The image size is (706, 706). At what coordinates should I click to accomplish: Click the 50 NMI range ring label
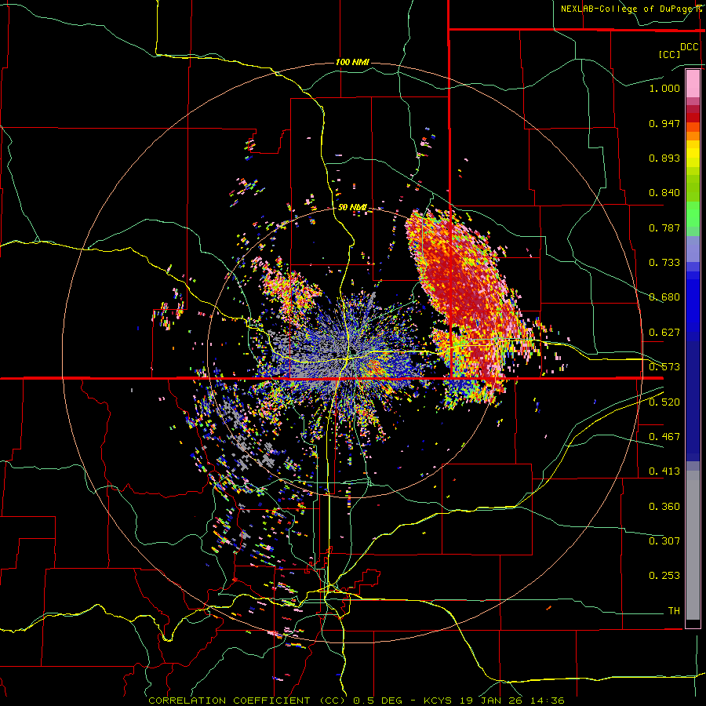pos(352,207)
